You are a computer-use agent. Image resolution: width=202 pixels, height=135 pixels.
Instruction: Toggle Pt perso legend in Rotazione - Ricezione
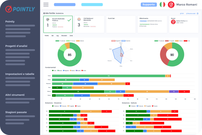78,106
